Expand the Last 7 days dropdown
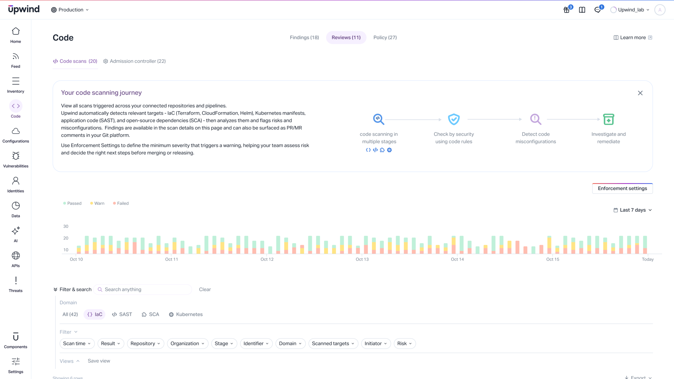The image size is (674, 379). pyautogui.click(x=632, y=210)
